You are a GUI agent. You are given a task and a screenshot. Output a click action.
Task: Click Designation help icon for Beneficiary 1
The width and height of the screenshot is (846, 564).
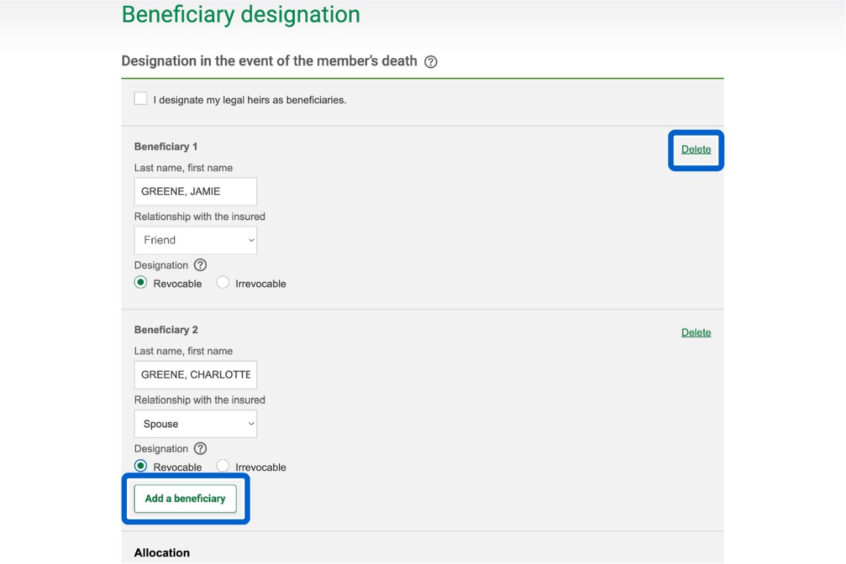tap(200, 265)
